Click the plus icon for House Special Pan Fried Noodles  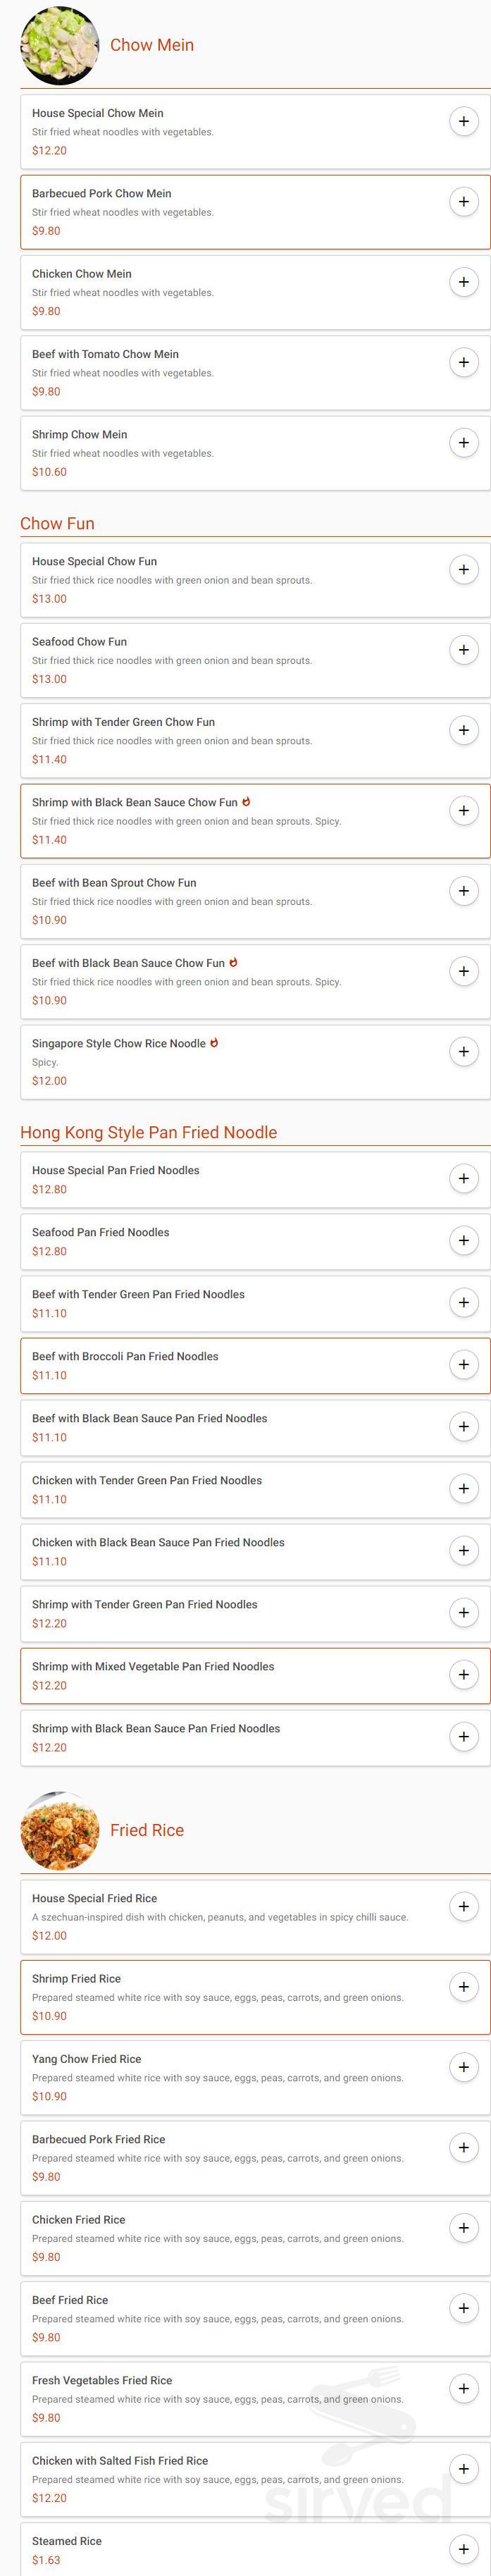pyautogui.click(x=464, y=1178)
